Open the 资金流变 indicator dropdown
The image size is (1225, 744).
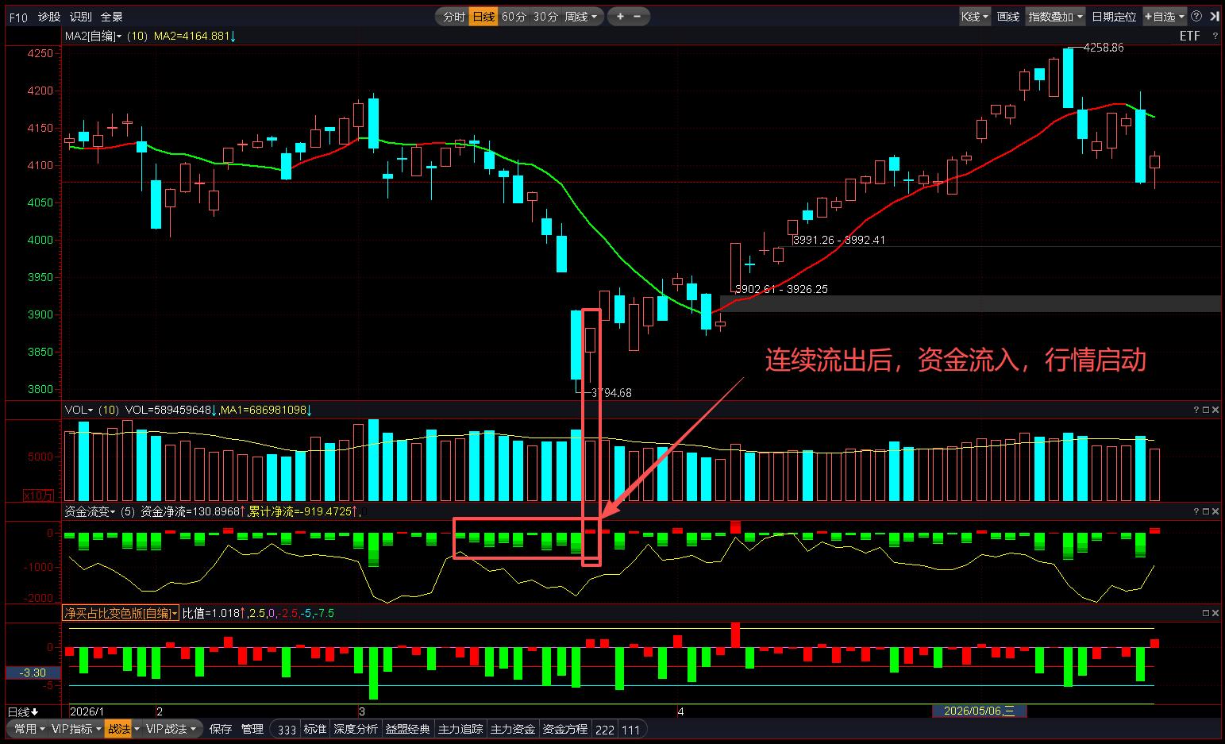click(90, 511)
